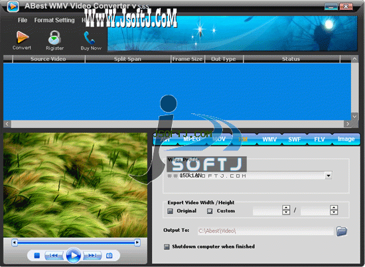Click the Source Video column header
This screenshot has height=267, width=365.
coord(48,59)
